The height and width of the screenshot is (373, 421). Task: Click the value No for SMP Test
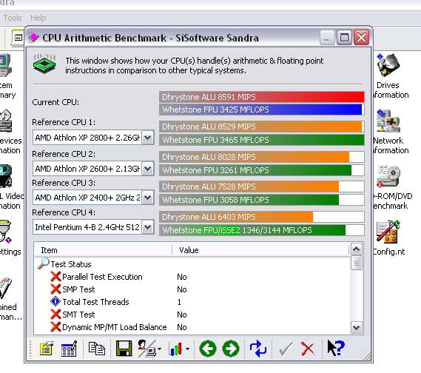coord(182,289)
